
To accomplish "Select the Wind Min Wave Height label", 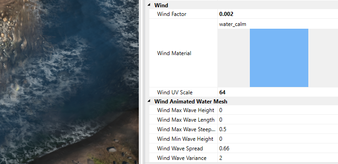I will (185, 139).
